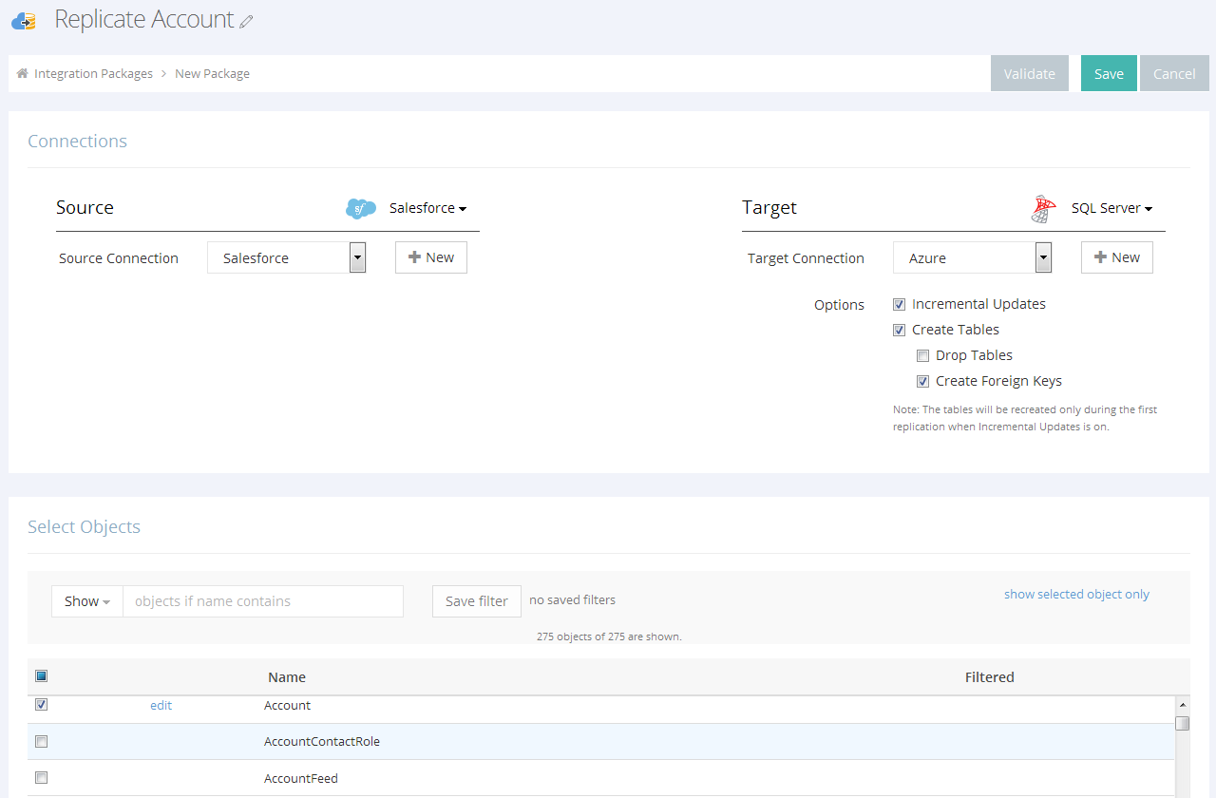Image resolution: width=1216 pixels, height=798 pixels.
Task: Click the AccountFeed row name
Action: (301, 779)
